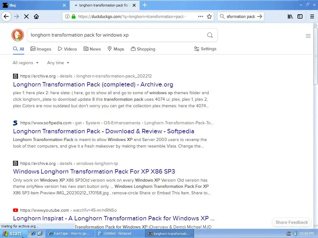Open DuckDuckGo search Settings
This screenshot has height=238, width=318.
click(x=205, y=49)
